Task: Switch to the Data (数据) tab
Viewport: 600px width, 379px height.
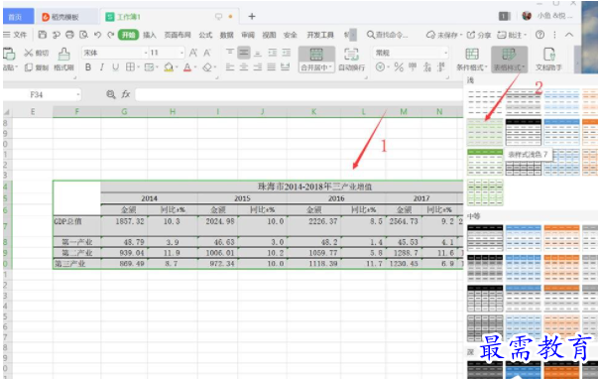Action: click(x=226, y=35)
